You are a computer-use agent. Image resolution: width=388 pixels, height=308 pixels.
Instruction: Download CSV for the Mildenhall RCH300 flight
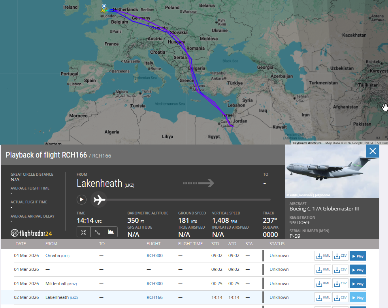point(340,284)
